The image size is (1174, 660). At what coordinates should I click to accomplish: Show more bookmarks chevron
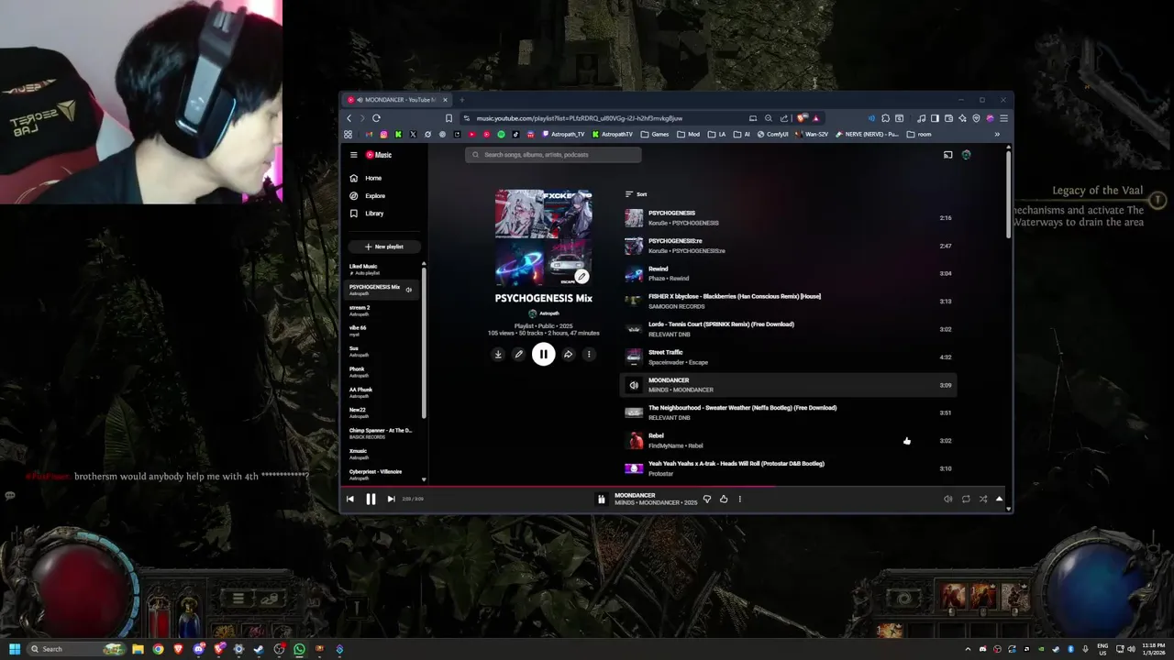997,134
